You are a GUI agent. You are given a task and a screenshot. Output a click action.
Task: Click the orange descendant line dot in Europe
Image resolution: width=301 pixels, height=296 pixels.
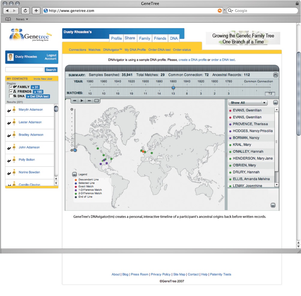click(x=143, y=152)
